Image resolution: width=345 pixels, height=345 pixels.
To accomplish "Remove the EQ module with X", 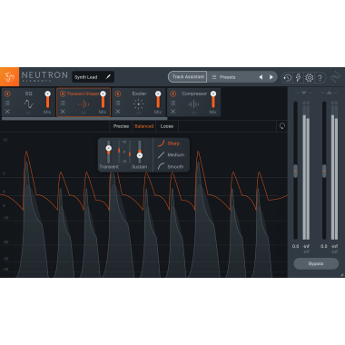I will tap(7, 112).
